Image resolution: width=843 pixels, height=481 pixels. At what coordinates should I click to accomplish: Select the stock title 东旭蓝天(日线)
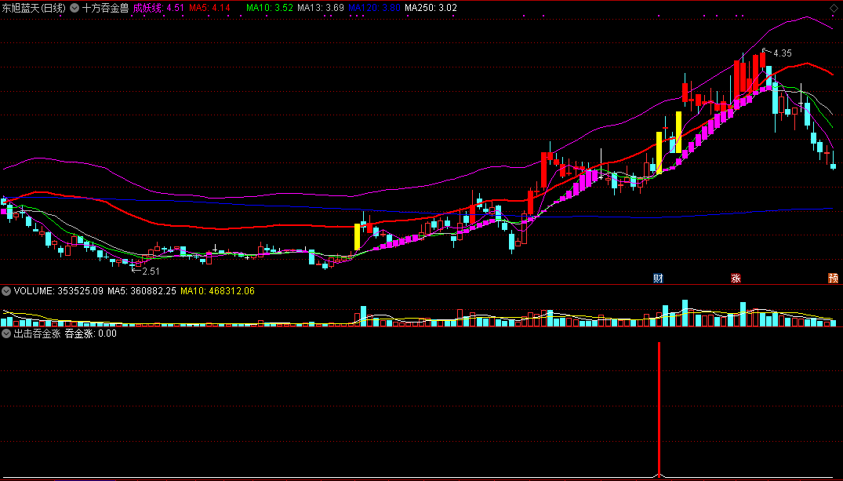[34, 8]
